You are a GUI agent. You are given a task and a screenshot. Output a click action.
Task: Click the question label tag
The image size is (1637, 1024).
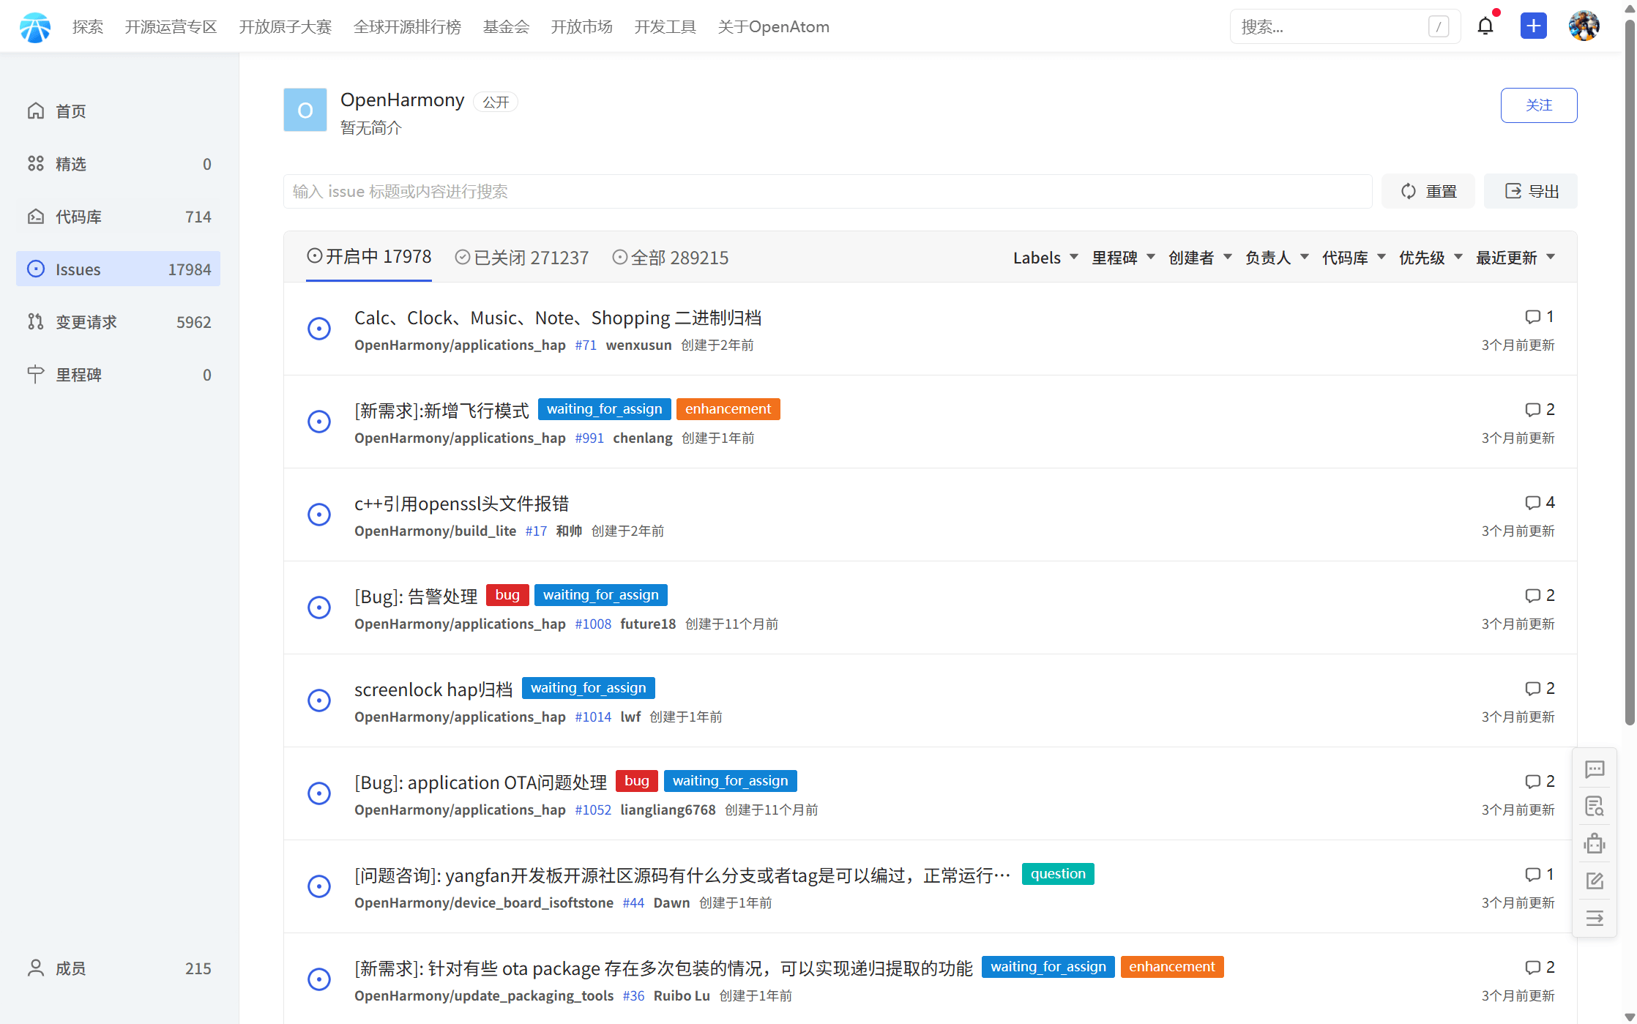tap(1058, 874)
